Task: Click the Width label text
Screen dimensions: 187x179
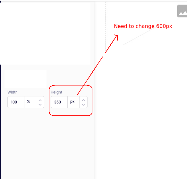Action: click(x=13, y=92)
